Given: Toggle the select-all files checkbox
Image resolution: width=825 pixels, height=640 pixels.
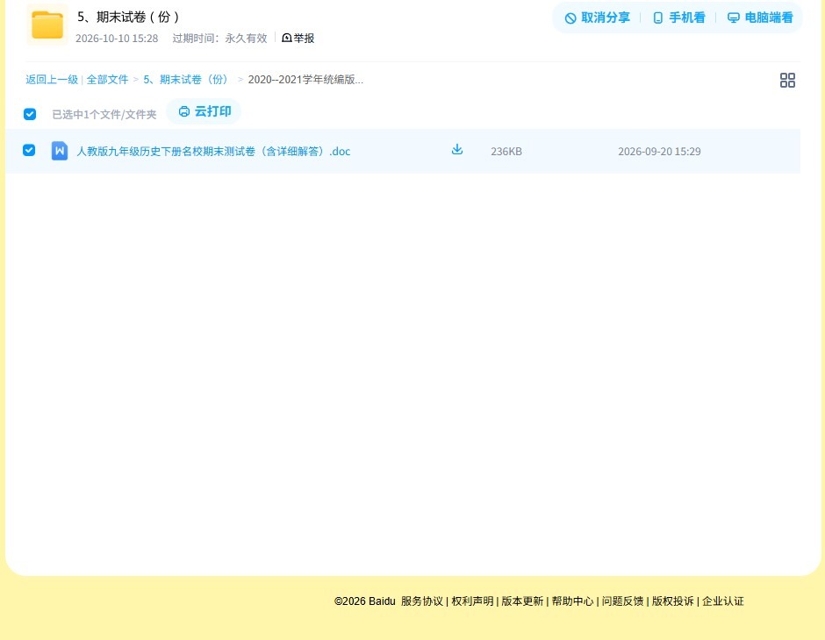Looking at the screenshot, I should click(30, 114).
